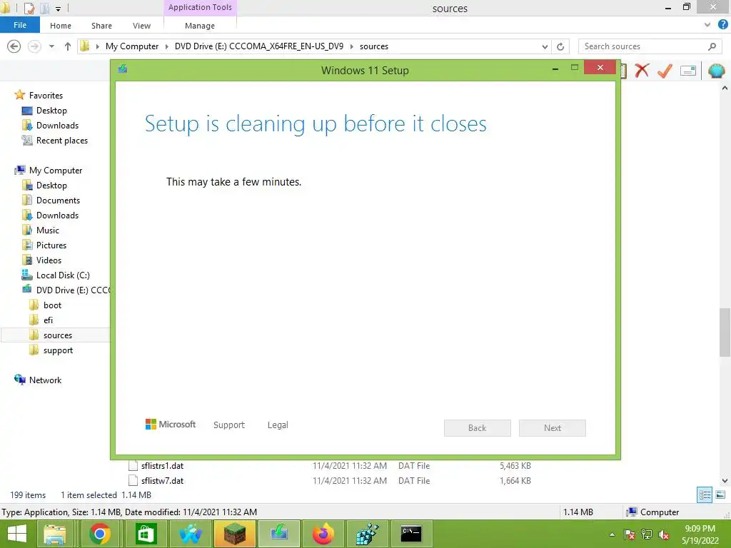Click the Forward arrow navigation button
The height and width of the screenshot is (548, 731).
click(x=34, y=46)
